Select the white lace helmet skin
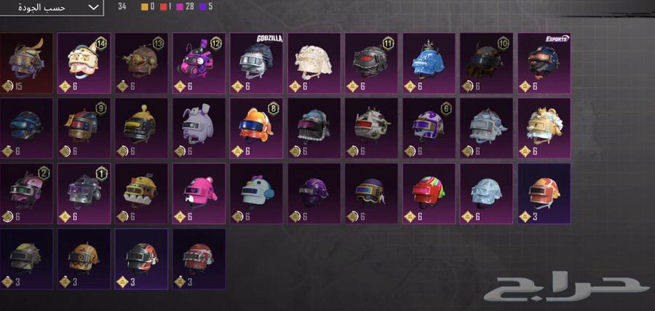The width and height of the screenshot is (655, 311). click(x=314, y=63)
